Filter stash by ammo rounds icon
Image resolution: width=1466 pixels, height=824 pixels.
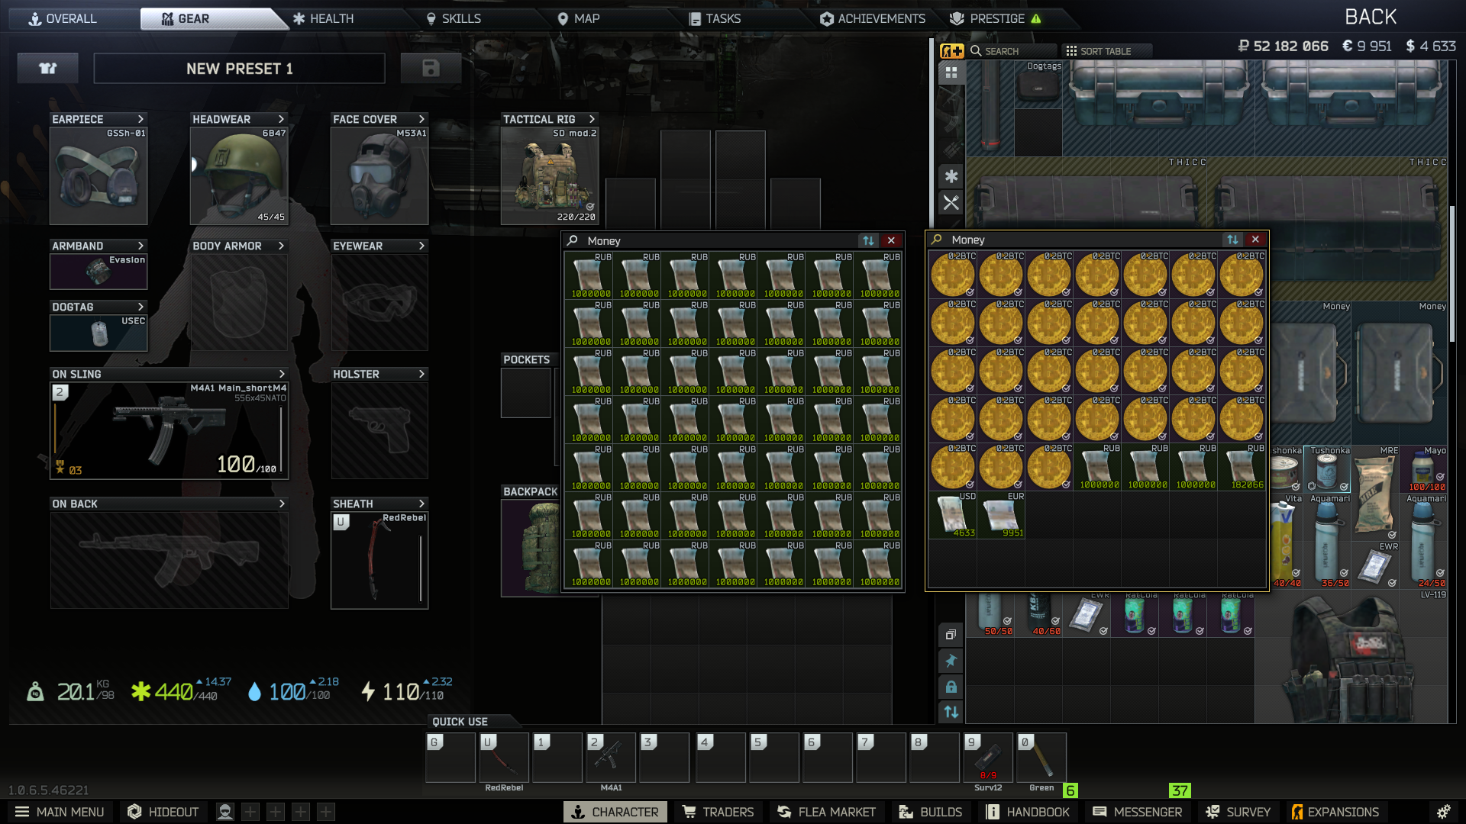click(x=951, y=150)
